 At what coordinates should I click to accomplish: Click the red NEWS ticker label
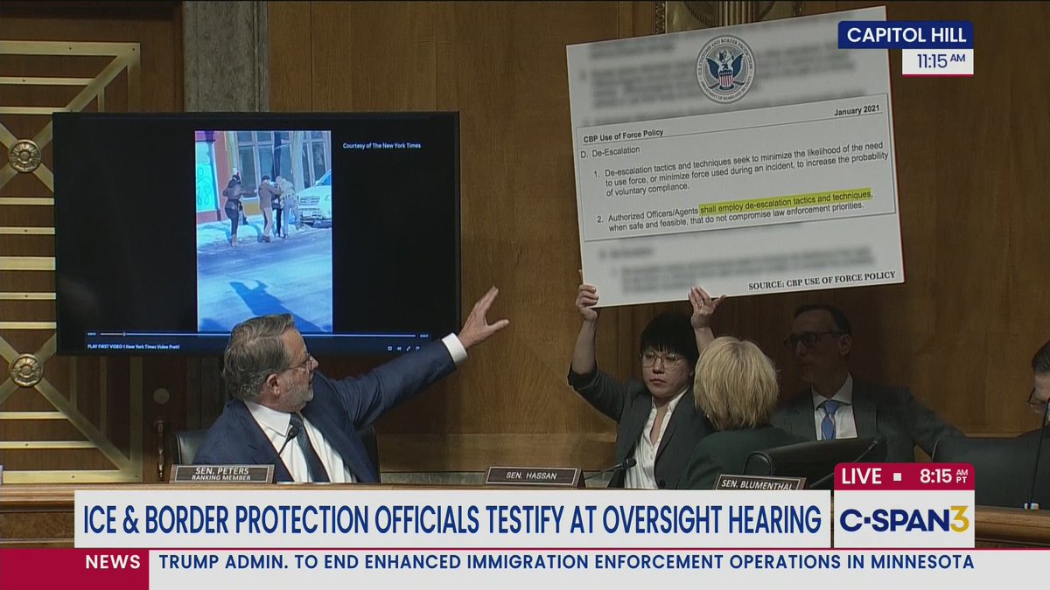click(113, 562)
